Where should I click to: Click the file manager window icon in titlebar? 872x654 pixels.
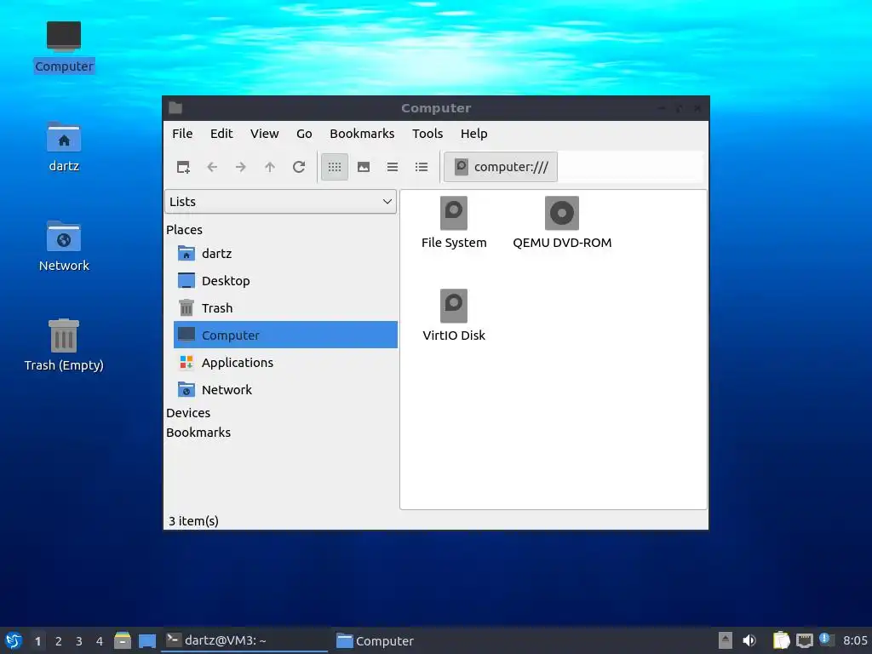[175, 108]
